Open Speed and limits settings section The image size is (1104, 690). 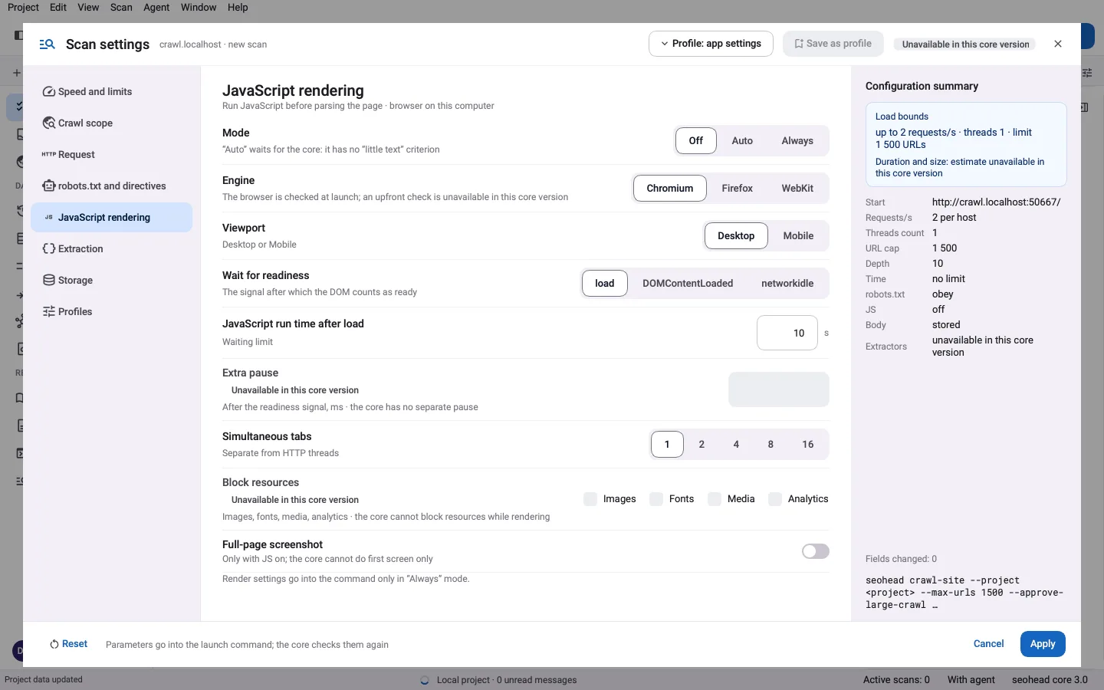coord(111,92)
